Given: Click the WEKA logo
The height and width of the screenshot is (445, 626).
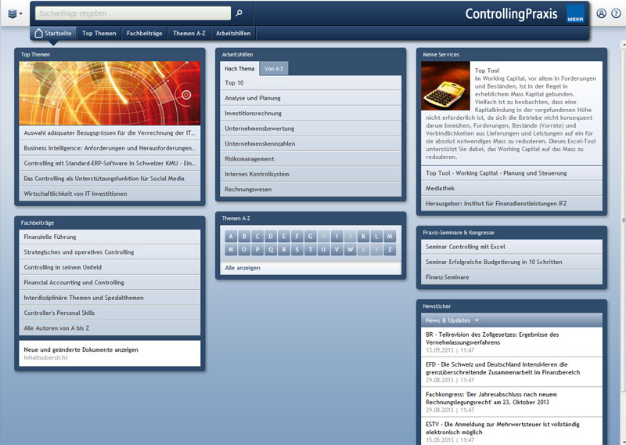Looking at the screenshot, I should [575, 14].
